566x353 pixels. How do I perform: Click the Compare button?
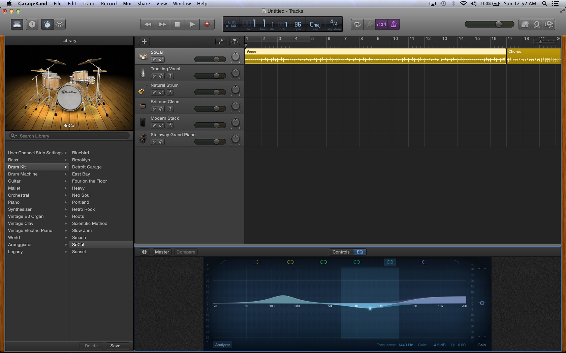click(186, 252)
